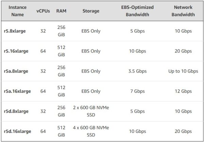Click the 3.5 Gbps EBS bandwidth cell

(137, 71)
